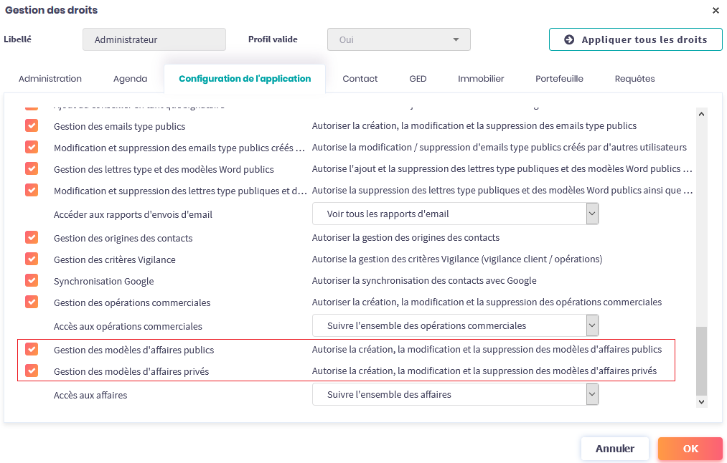This screenshot has width=727, height=463.
Task: Click arrow icon in Appliquer tous les droits
Action: point(569,40)
